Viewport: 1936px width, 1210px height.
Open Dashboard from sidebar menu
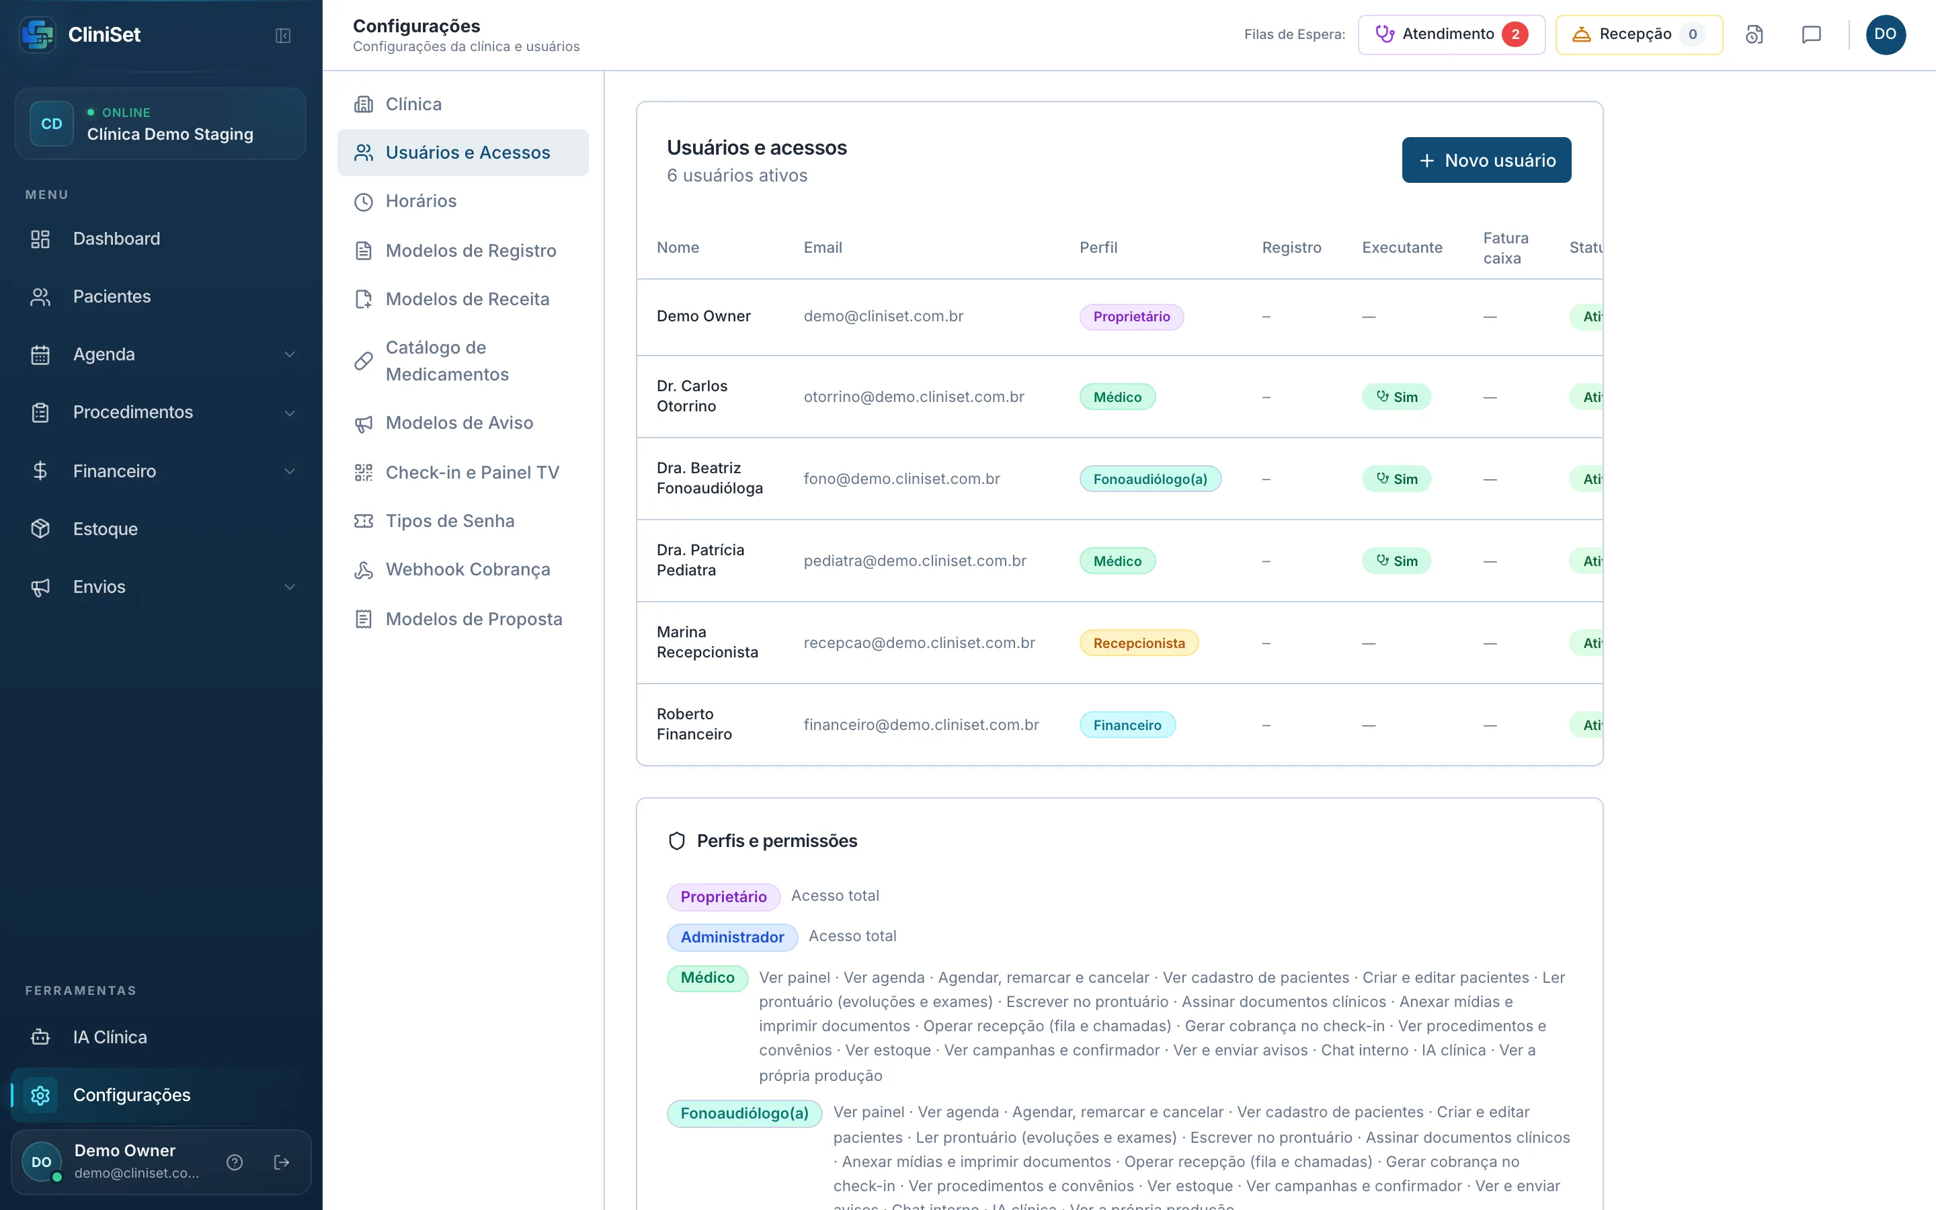(x=161, y=239)
